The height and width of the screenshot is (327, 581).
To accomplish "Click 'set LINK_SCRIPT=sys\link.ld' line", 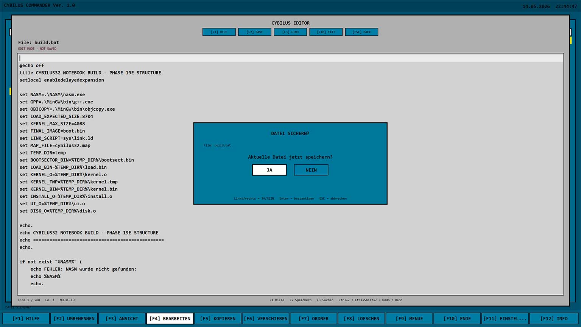I will point(56,138).
